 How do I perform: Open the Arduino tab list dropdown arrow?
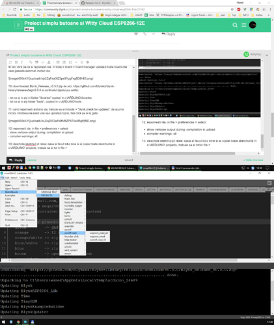(269, 189)
